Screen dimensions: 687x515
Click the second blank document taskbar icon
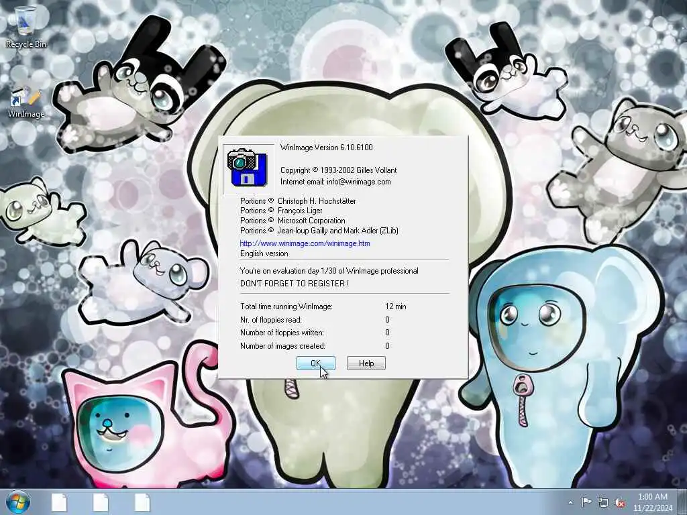click(x=101, y=502)
